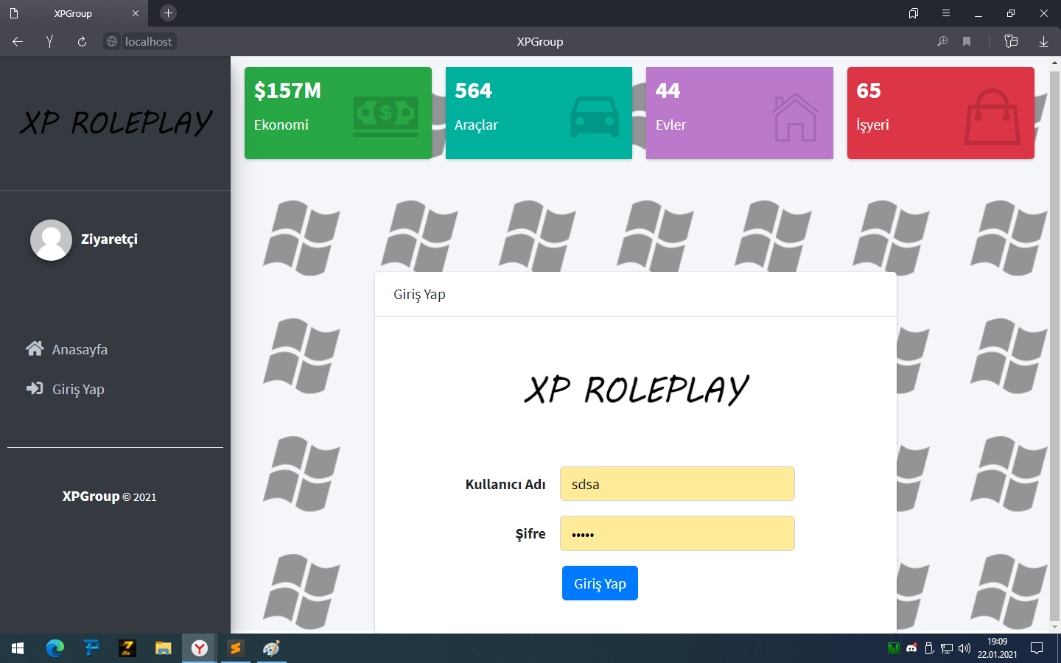
Task: Bookmark this page with the bookmark icon
Action: [967, 42]
